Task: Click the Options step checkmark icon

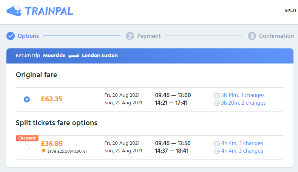Action: coord(11,36)
